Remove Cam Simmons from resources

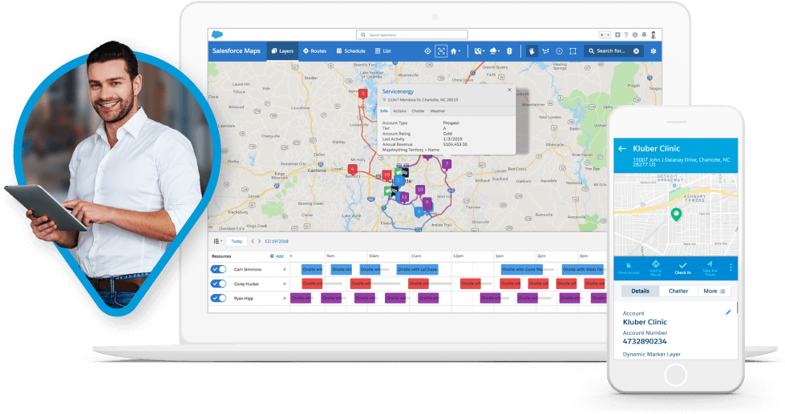point(285,270)
